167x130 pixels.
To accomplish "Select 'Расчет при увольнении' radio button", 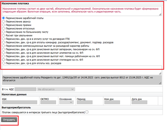I will 3,35.
